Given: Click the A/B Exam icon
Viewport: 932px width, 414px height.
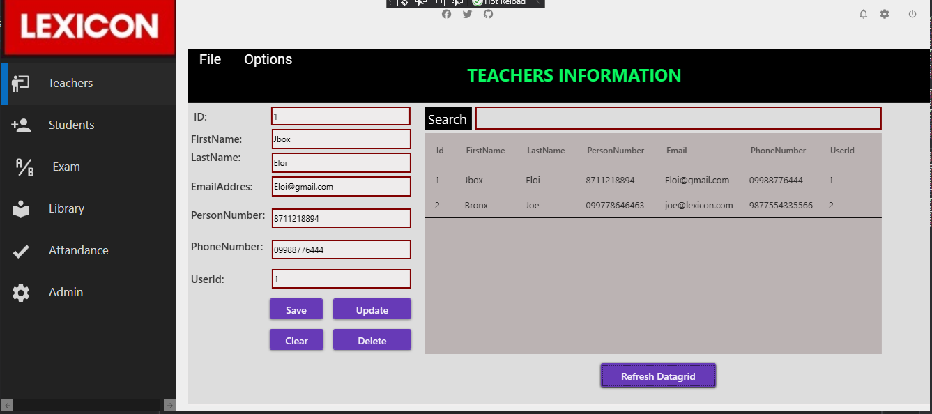Looking at the screenshot, I should pos(21,167).
